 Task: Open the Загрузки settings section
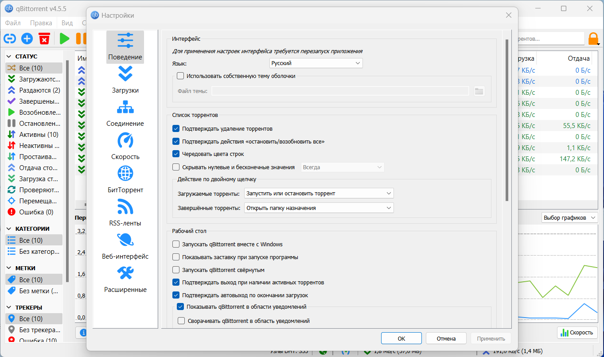click(125, 80)
